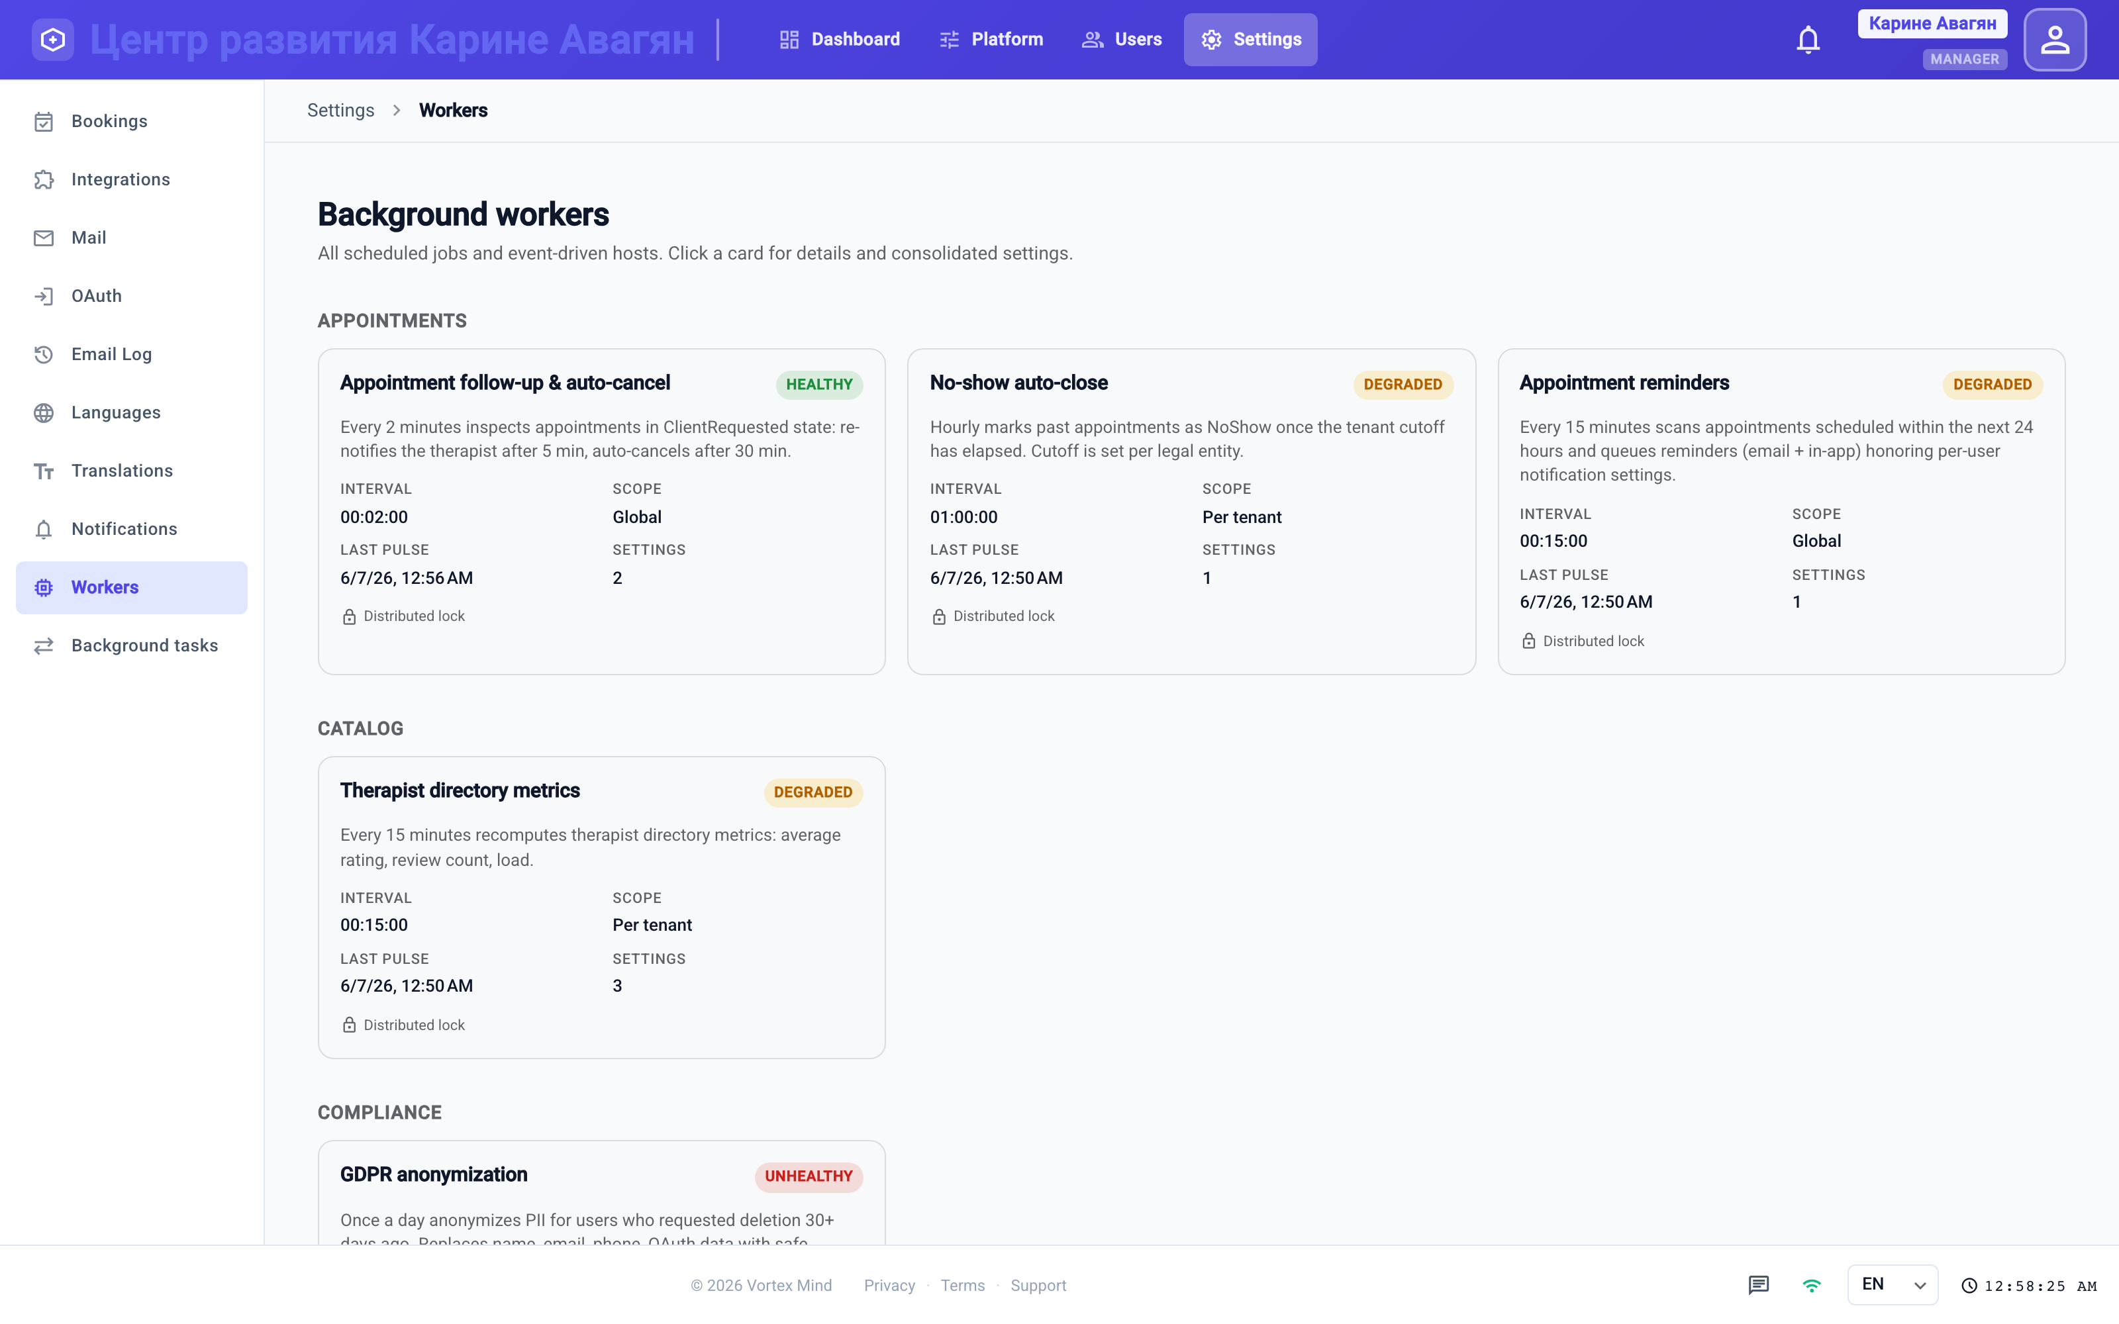
Task: Click the Settings breadcrumb link
Action: (x=340, y=111)
